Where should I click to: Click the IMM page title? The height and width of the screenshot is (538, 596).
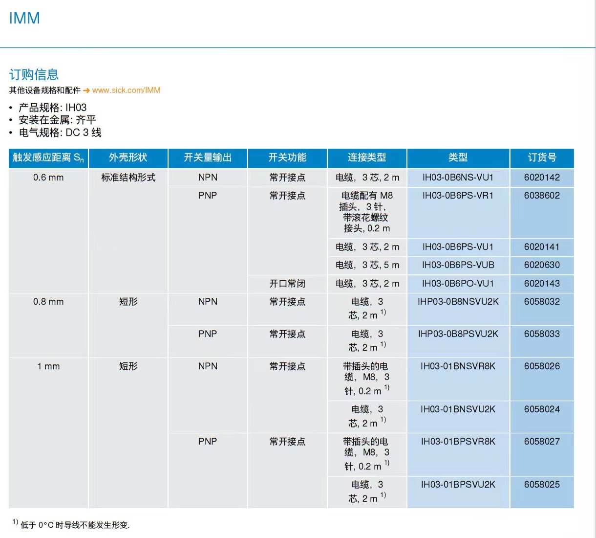(x=24, y=18)
